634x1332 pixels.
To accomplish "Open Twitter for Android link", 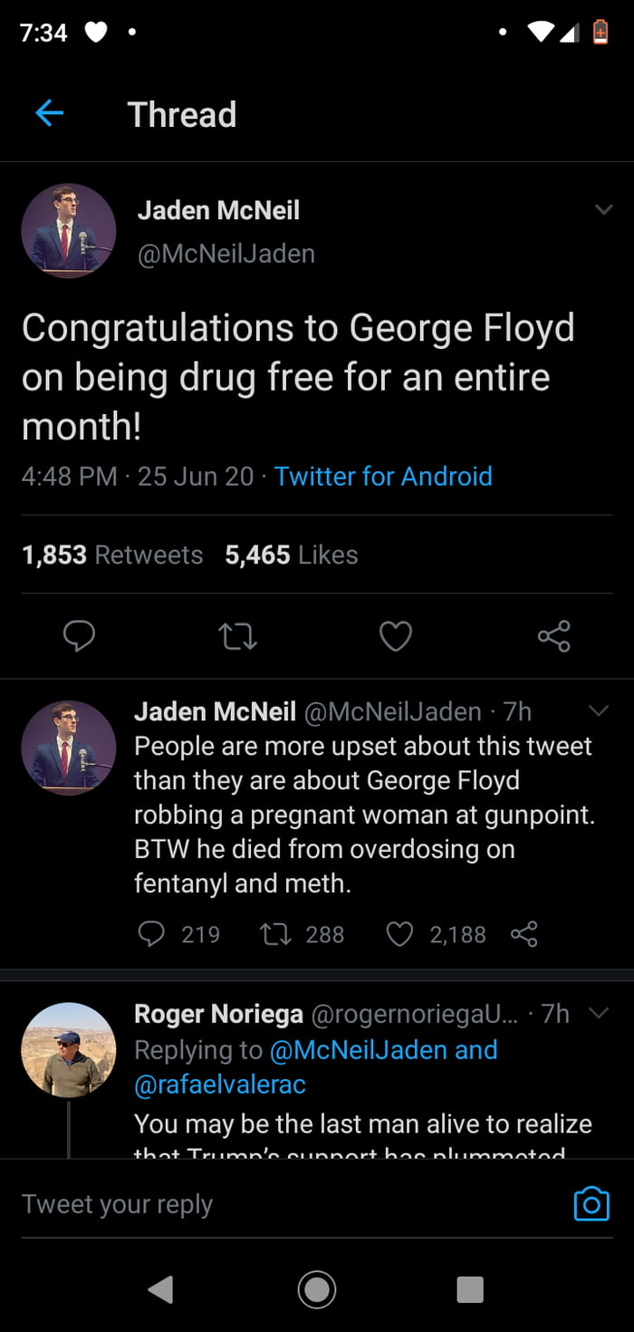I will [383, 476].
